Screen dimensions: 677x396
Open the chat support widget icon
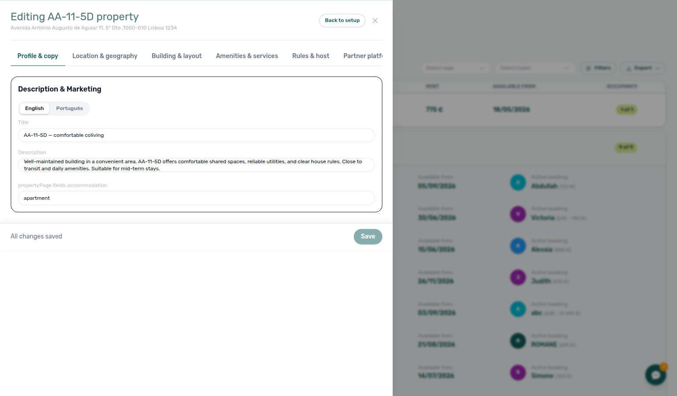point(656,375)
